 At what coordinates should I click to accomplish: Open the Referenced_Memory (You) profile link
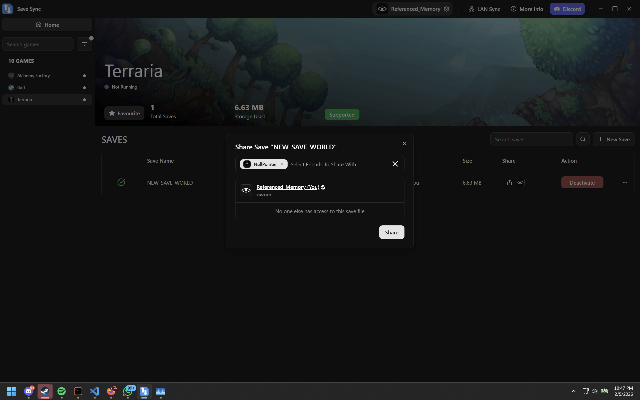(x=288, y=187)
